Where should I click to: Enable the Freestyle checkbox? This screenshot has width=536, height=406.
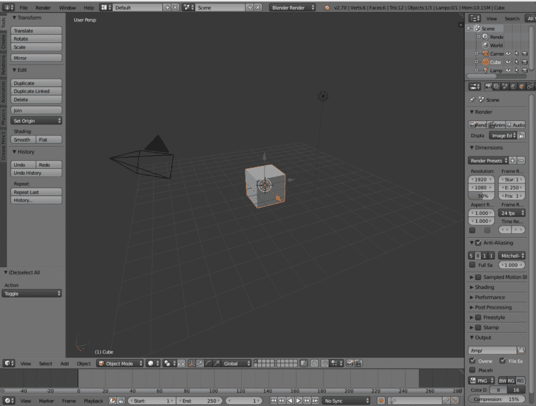(478, 318)
